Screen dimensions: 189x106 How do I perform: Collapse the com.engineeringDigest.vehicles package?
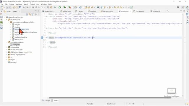9,22
